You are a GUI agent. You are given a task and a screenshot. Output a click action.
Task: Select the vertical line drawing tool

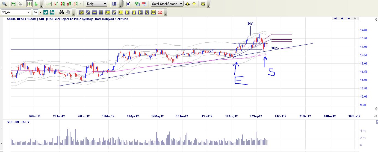click(101, 12)
